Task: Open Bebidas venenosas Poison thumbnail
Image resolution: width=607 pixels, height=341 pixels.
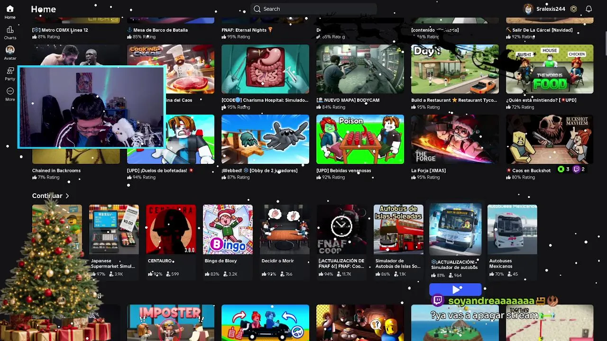Action: 360,139
